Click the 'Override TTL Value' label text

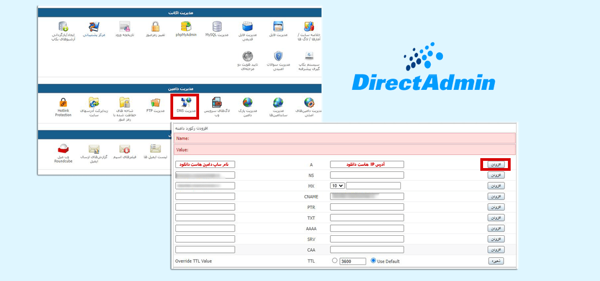(193, 261)
